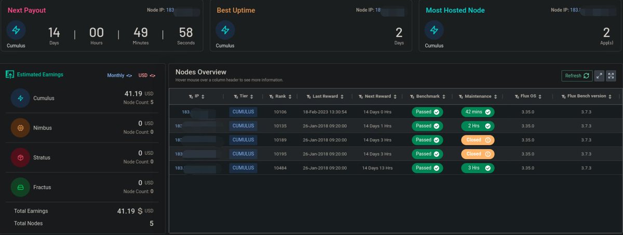Click the dollar sign icon beside Total Earnings
The width and height of the screenshot is (623, 235).
point(139,211)
